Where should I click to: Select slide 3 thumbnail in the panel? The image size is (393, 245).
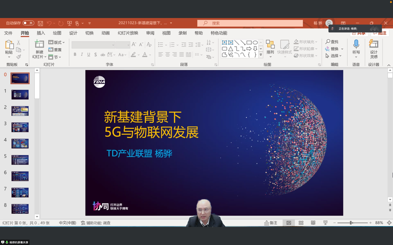[20, 127]
